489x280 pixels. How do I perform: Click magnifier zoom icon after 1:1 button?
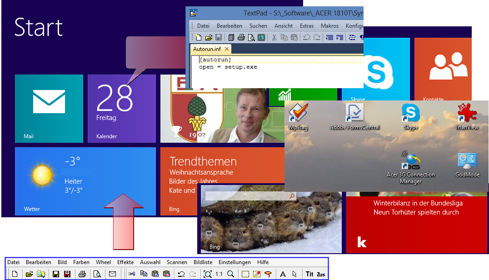(x=230, y=274)
